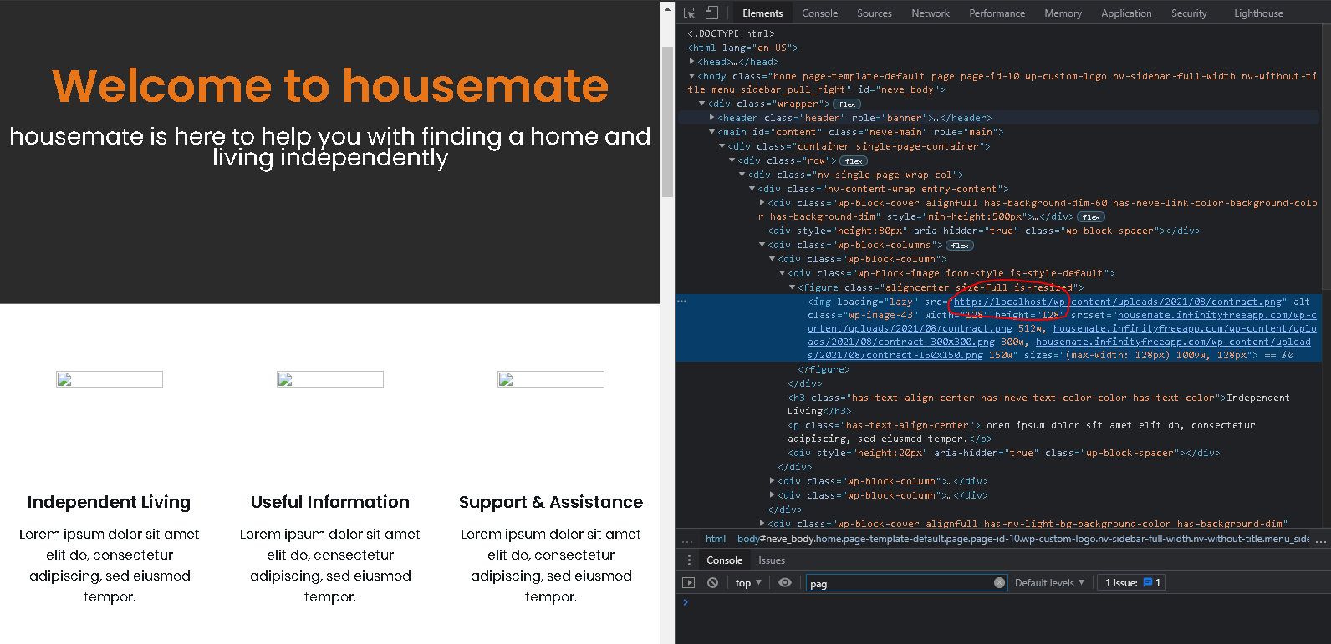Screen dimensions: 1331x644
Task: Toggle the flex badge on wrapper div
Action: 847,104
